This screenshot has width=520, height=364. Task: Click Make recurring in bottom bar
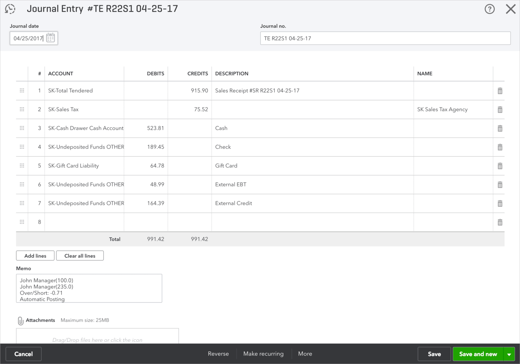264,354
